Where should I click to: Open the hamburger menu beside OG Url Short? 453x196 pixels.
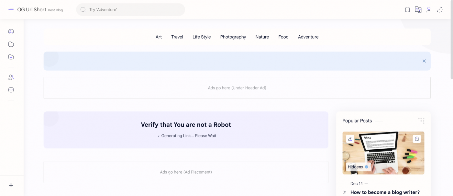tap(11, 9)
